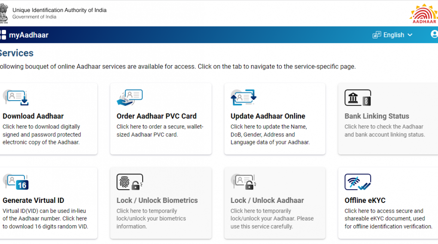The width and height of the screenshot is (438, 244).
Task: Click the Government of India subtitle
Action: 34,17
